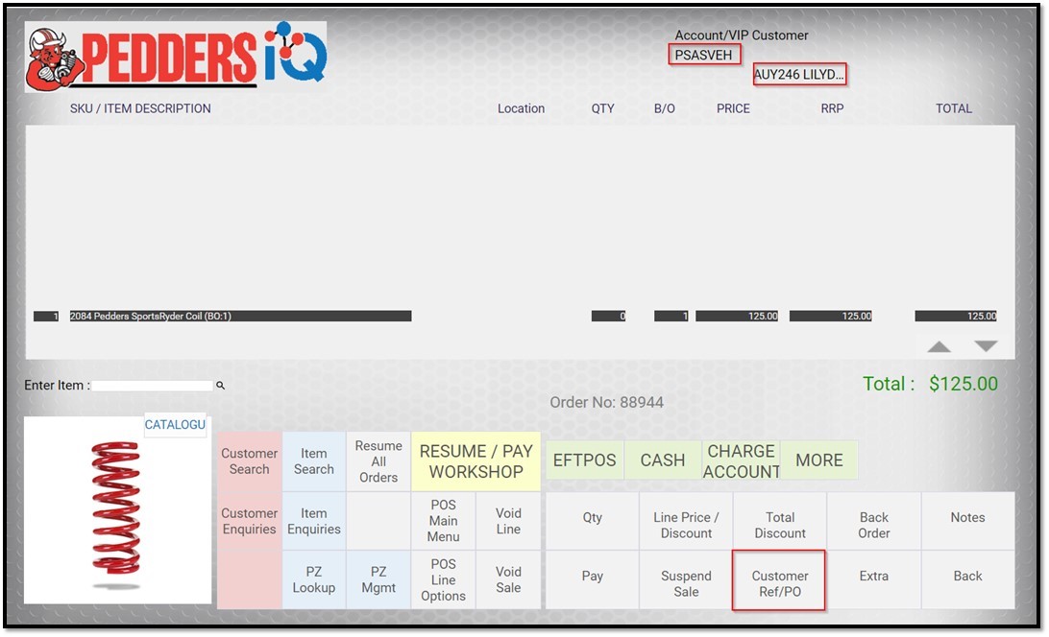The image size is (1049, 637).
Task: Open the CATALOGU link above the coil image
Action: point(175,424)
